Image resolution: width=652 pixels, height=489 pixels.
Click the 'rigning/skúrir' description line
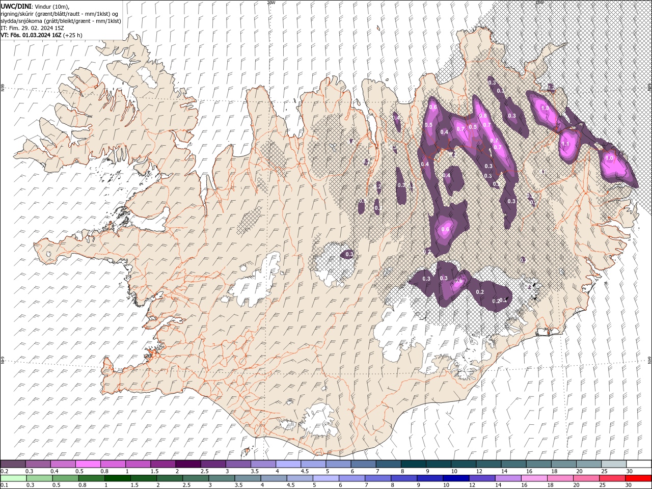pos(60,14)
